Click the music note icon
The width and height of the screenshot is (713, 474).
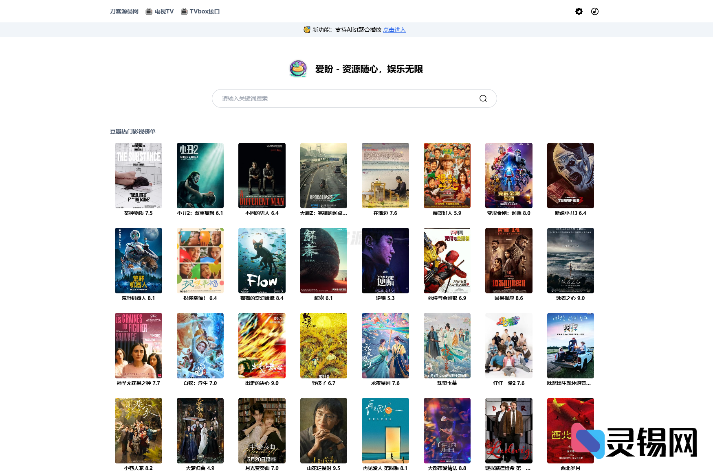[x=595, y=11]
